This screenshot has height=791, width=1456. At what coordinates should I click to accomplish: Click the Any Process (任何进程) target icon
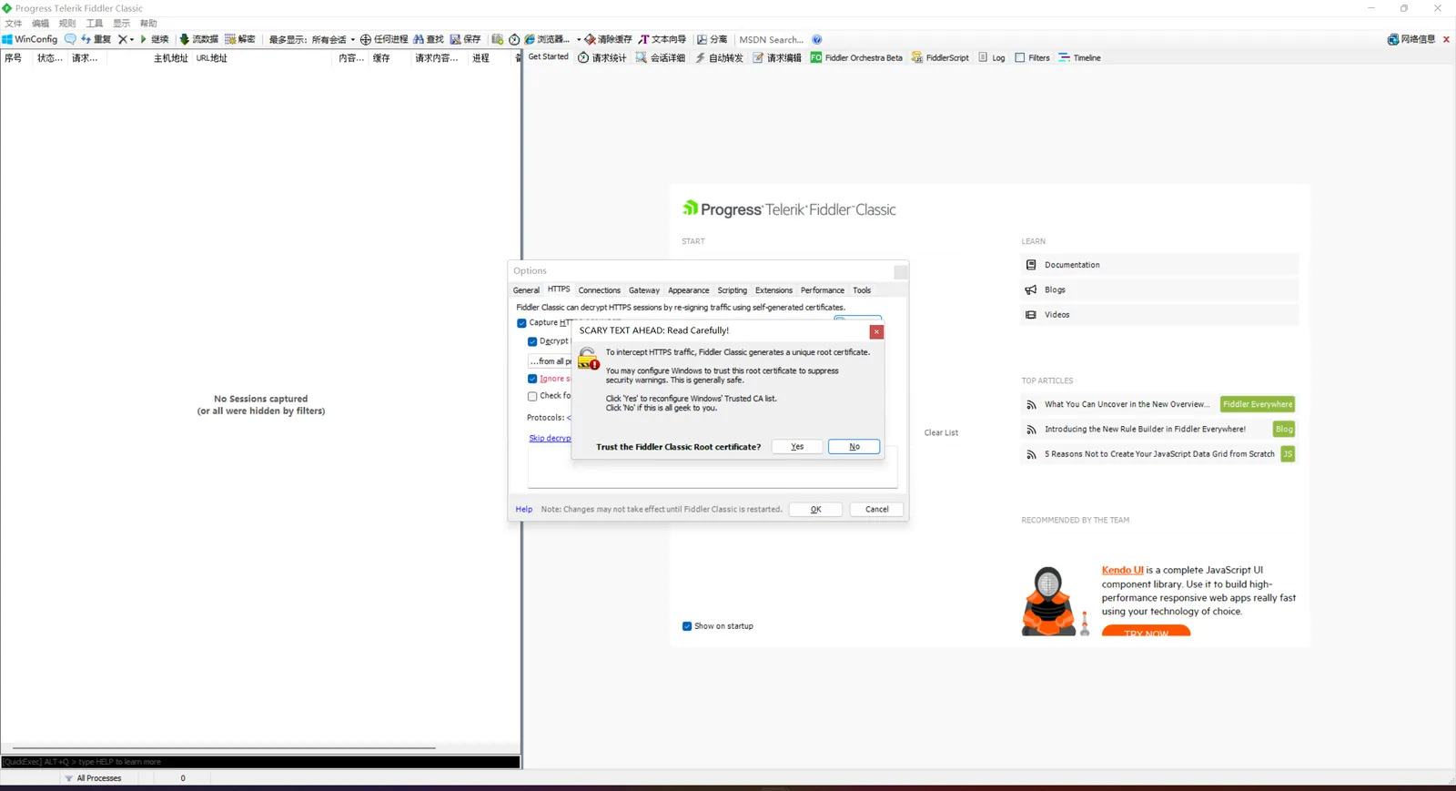click(x=366, y=39)
